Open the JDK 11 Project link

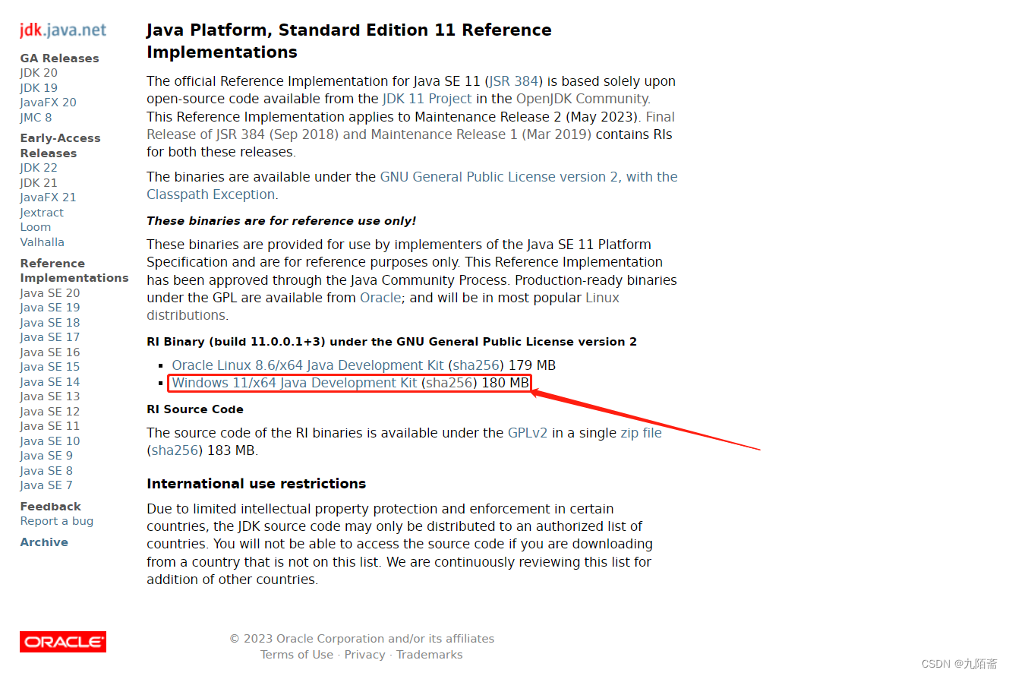427,99
